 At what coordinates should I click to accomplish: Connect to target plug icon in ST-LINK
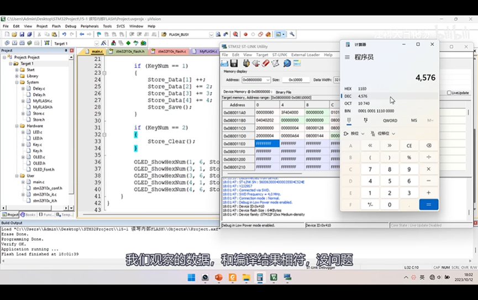pos(246,64)
